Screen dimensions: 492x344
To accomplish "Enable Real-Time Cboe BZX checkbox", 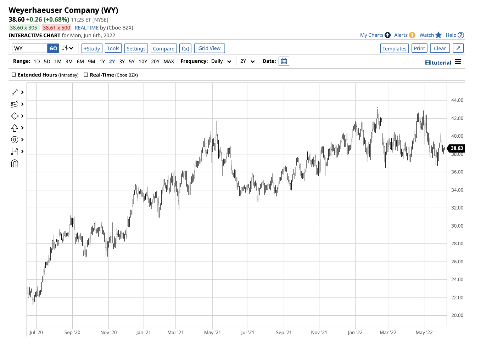I will pos(86,75).
